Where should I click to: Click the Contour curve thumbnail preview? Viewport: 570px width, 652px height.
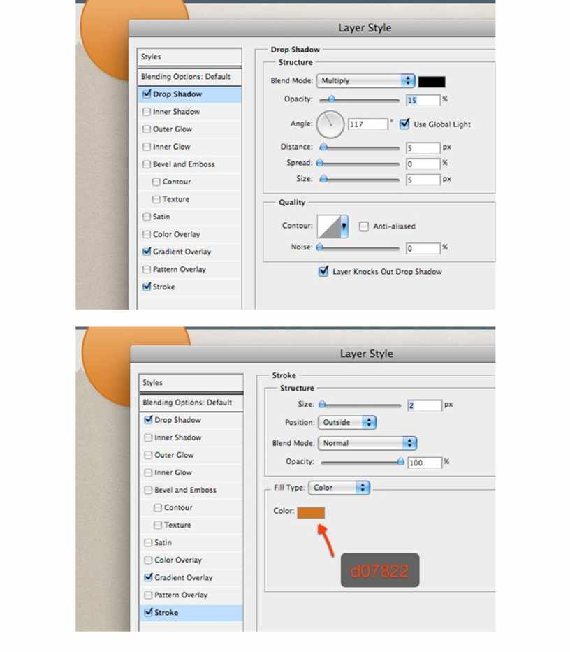tap(329, 226)
